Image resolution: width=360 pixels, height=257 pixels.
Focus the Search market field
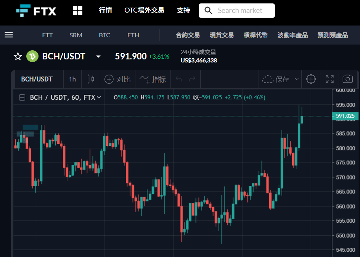pyautogui.click(x=237, y=11)
